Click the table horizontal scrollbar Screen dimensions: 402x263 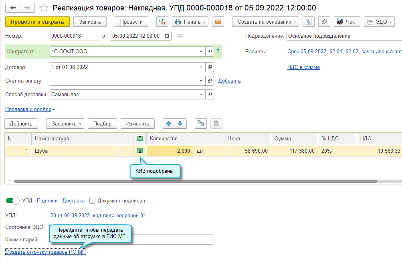195,181
